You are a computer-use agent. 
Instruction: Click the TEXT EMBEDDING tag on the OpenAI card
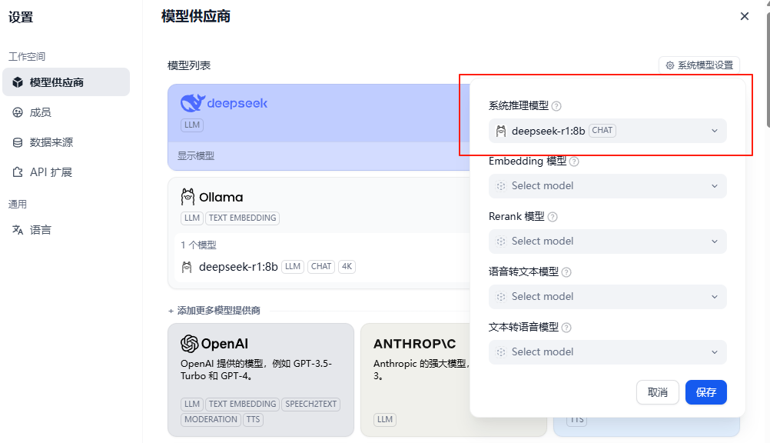[243, 404]
